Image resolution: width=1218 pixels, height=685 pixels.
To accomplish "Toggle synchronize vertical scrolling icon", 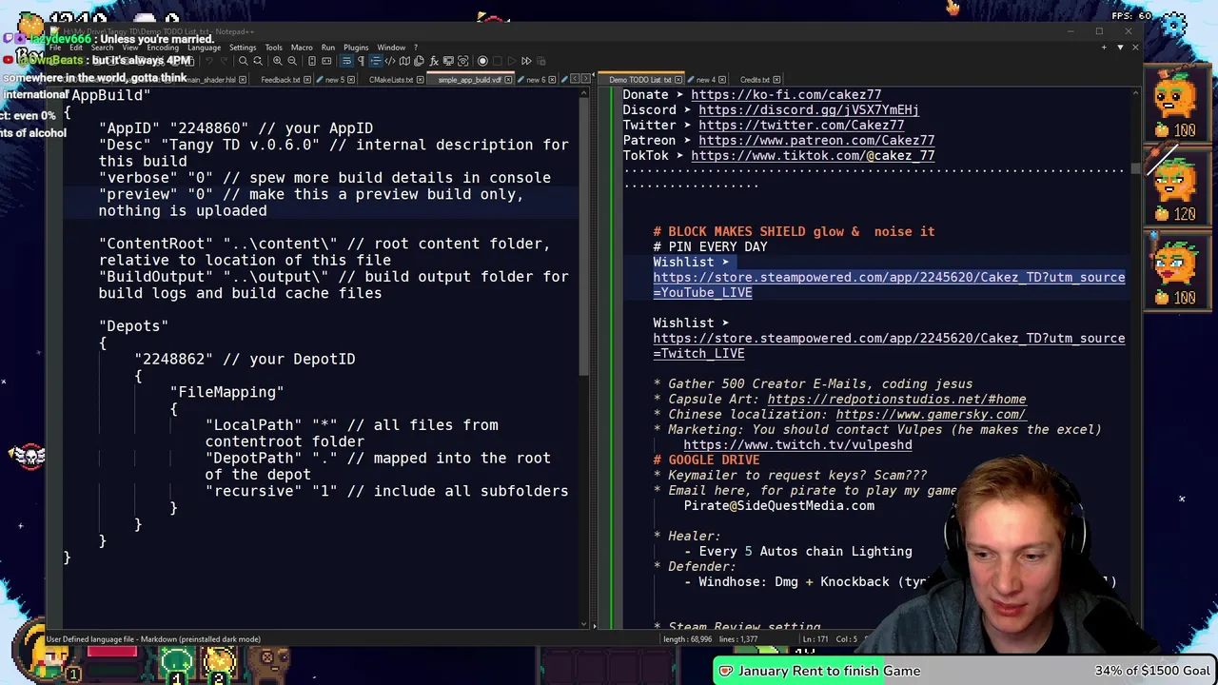I will (312, 61).
